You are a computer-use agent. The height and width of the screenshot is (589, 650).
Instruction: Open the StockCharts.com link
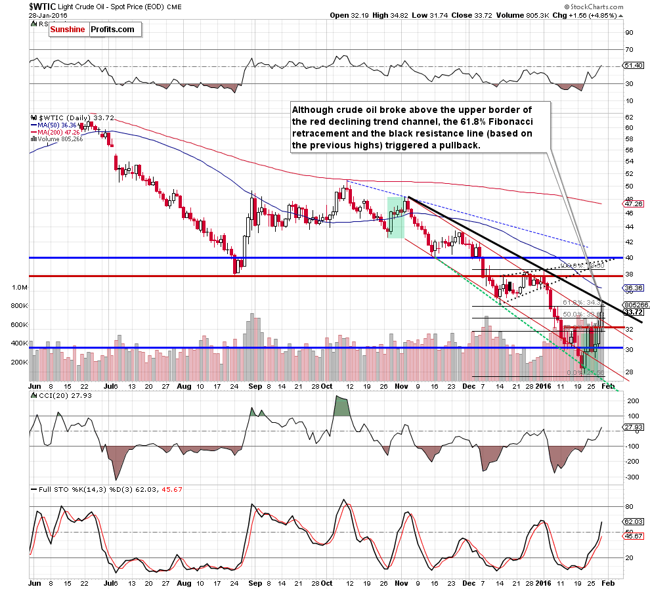coord(597,7)
